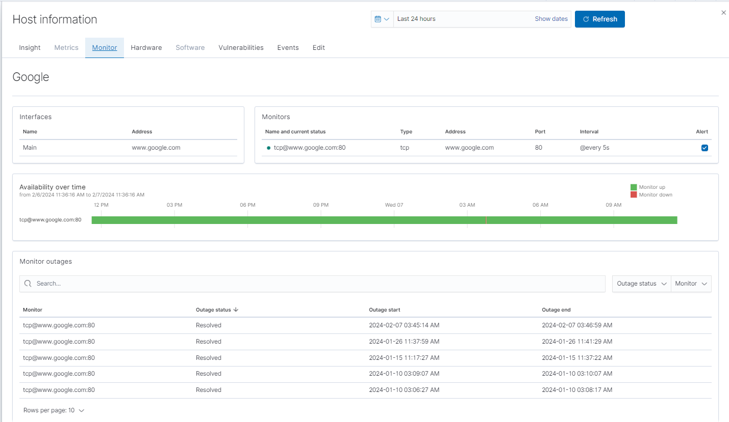Viewport: 729px width, 422px height.
Task: Click the red Monitor down legend swatch
Action: [x=634, y=194]
